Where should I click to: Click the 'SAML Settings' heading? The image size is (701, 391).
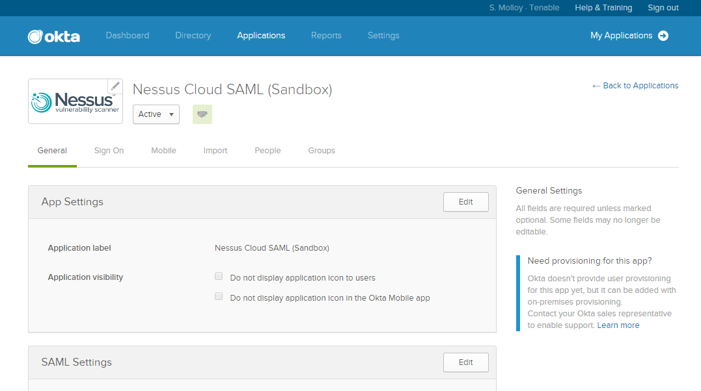point(76,362)
